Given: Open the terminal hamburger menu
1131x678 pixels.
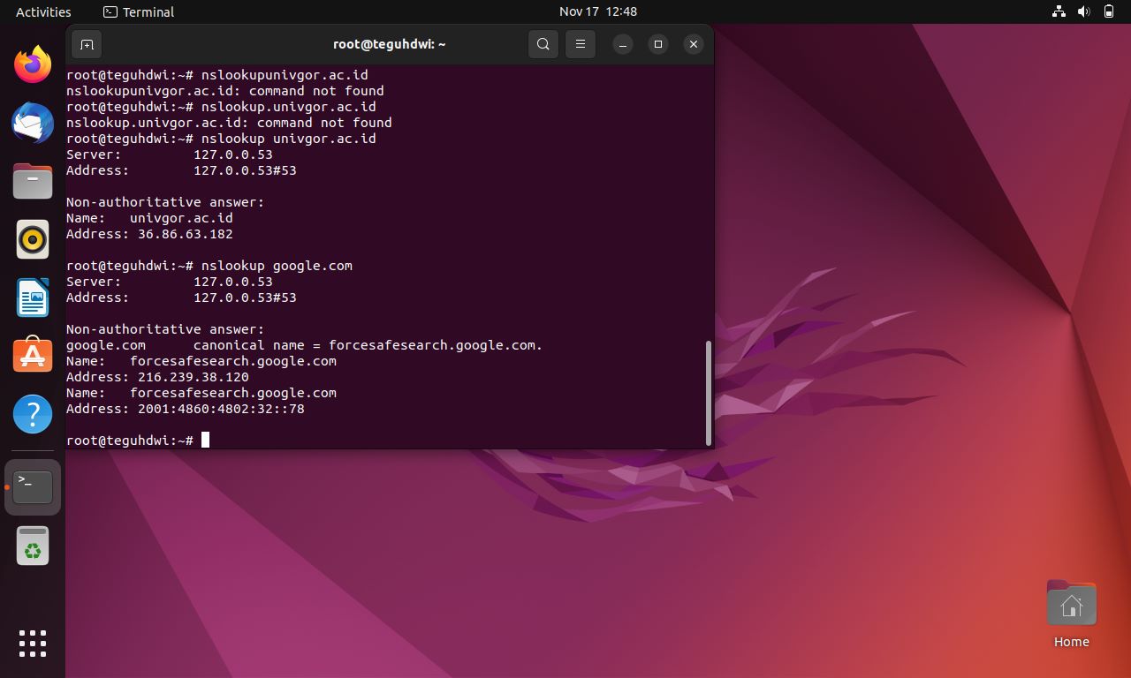Looking at the screenshot, I should [x=581, y=44].
